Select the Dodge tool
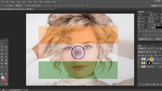Screen dimensions: 162x91 click(x=6, y=63)
